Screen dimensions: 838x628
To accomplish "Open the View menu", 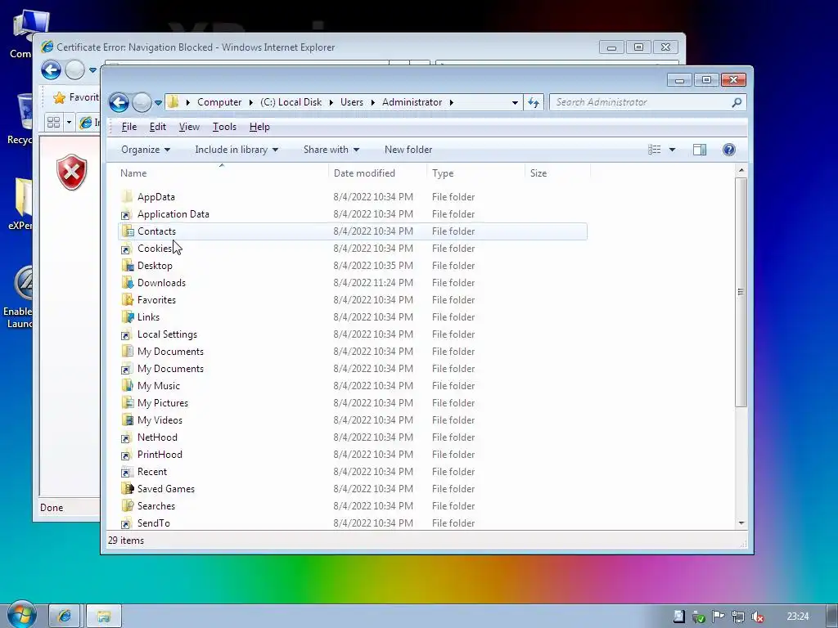I will (189, 127).
